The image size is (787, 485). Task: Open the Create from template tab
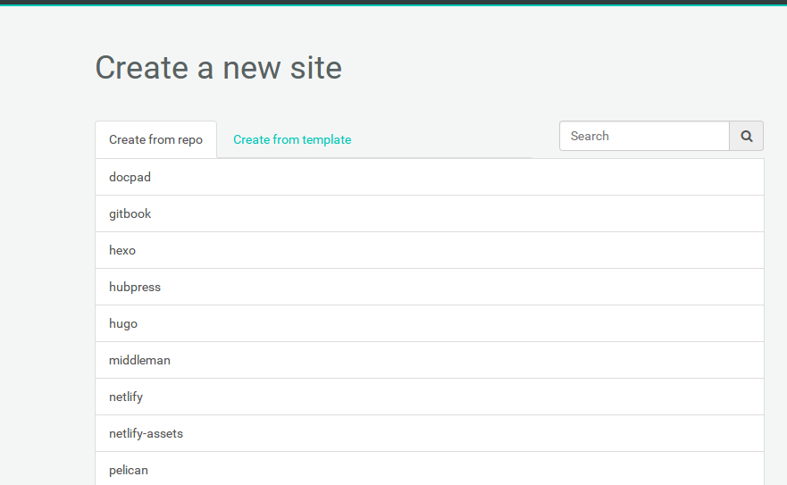tap(292, 139)
